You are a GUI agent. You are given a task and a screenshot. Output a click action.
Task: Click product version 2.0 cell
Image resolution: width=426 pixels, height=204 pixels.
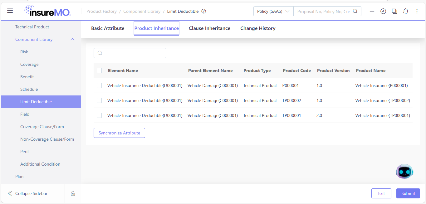pyautogui.click(x=319, y=115)
